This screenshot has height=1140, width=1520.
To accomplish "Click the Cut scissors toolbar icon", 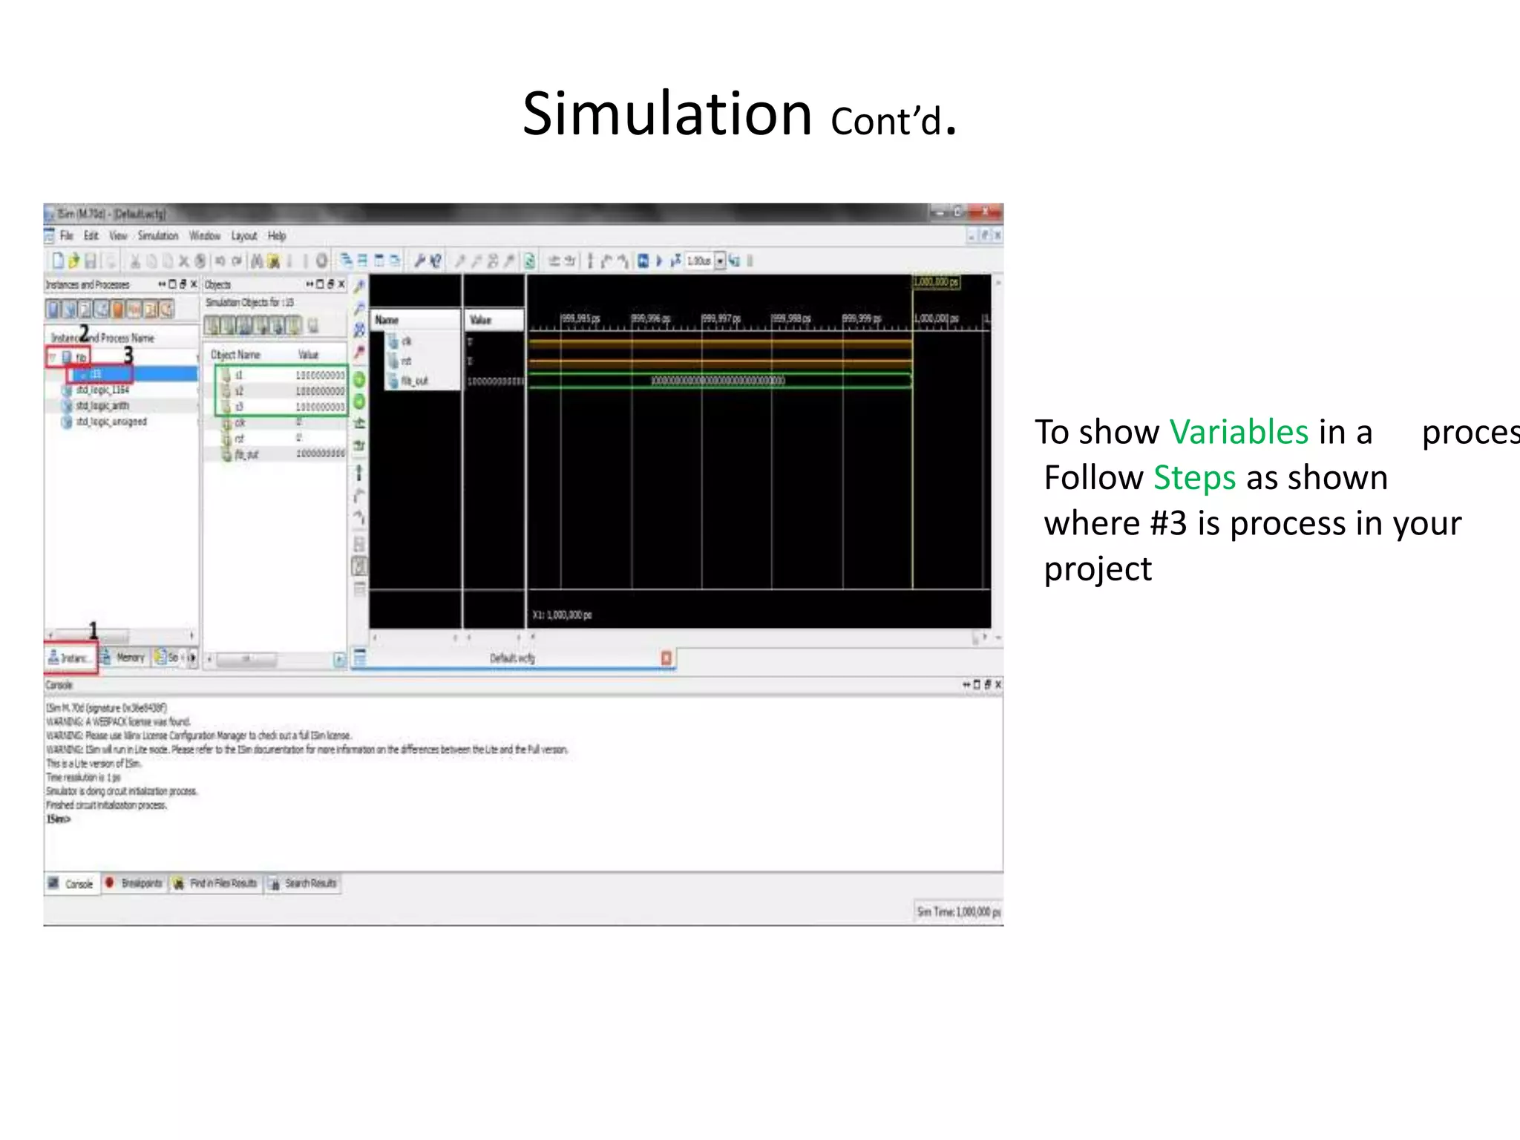I will [x=135, y=261].
